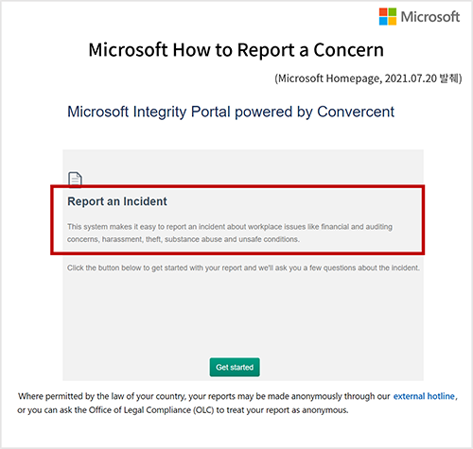Click the Office of Legal Compliance (OLC) sentence
This screenshot has height=449, width=473.
(x=183, y=410)
